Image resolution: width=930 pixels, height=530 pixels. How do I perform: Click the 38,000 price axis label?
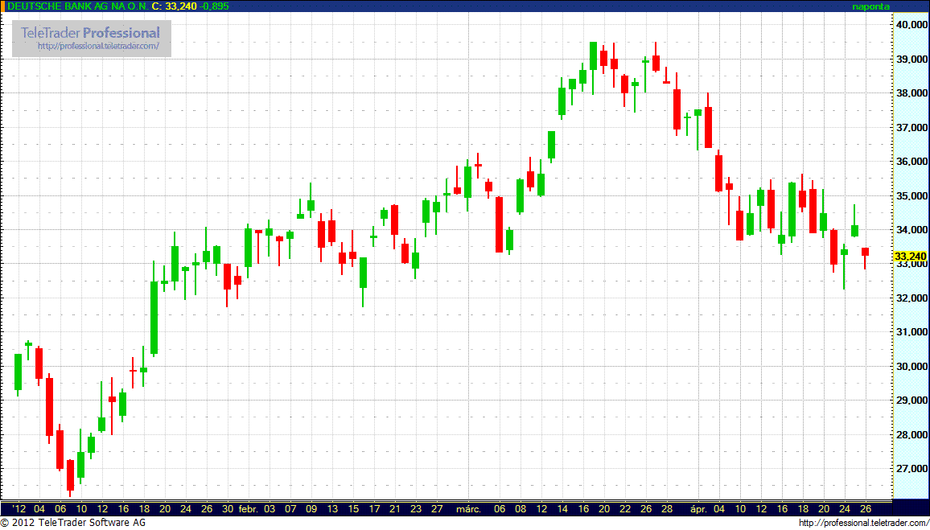click(x=911, y=93)
